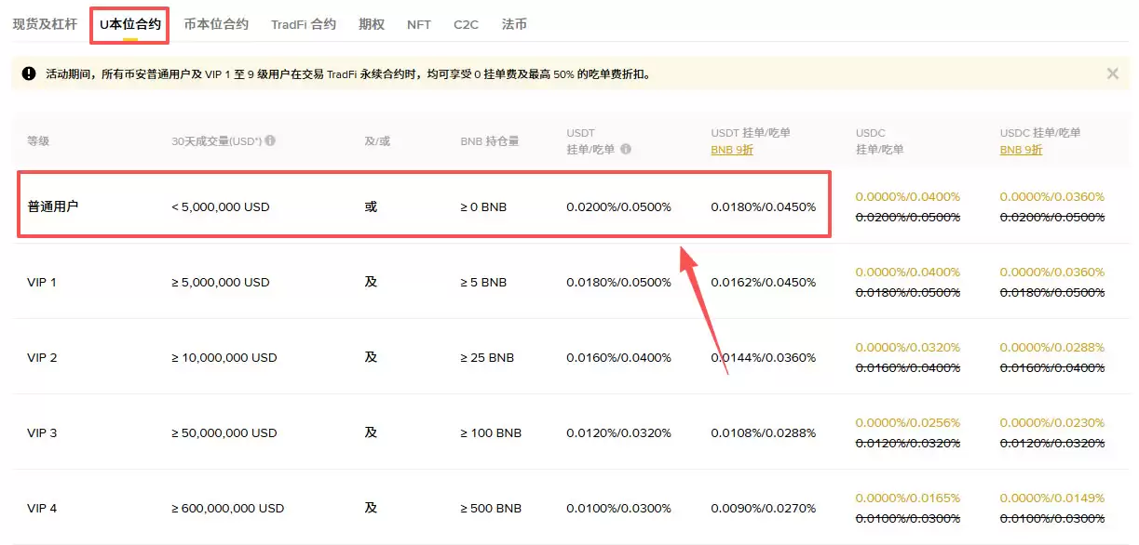Click the ≥ 5 BNB holding cell
Image resolution: width=1139 pixels, height=545 pixels.
(x=483, y=282)
